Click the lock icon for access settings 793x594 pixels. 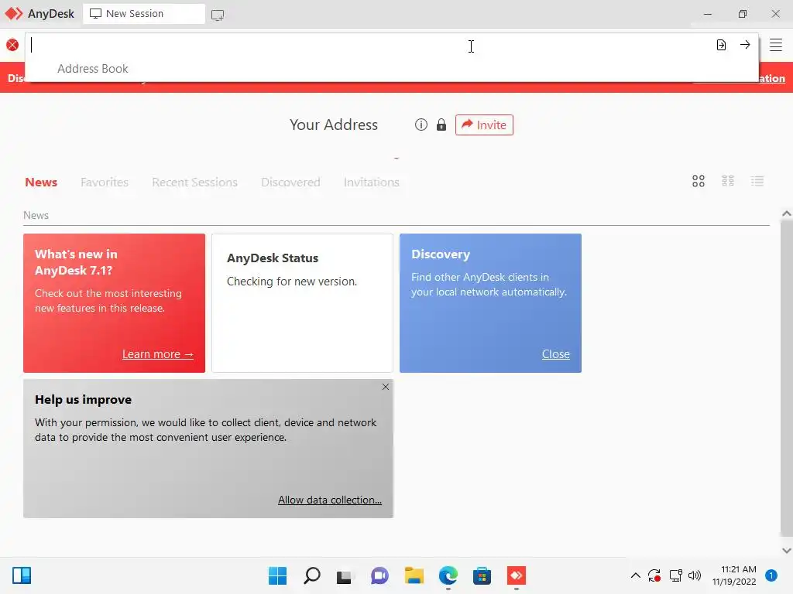coord(441,125)
